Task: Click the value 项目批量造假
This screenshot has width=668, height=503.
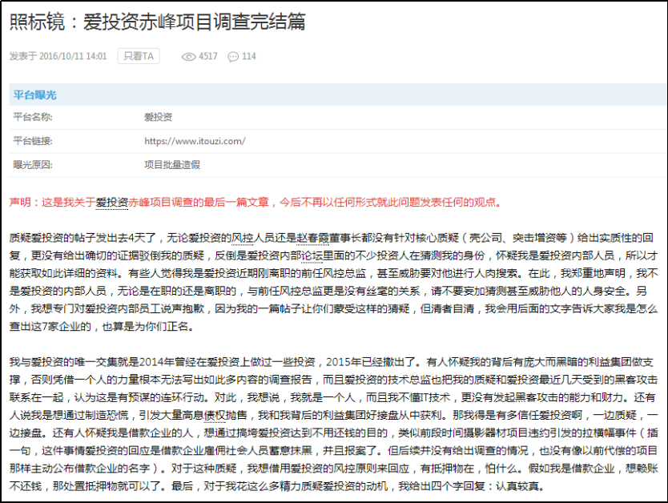Action: point(172,165)
